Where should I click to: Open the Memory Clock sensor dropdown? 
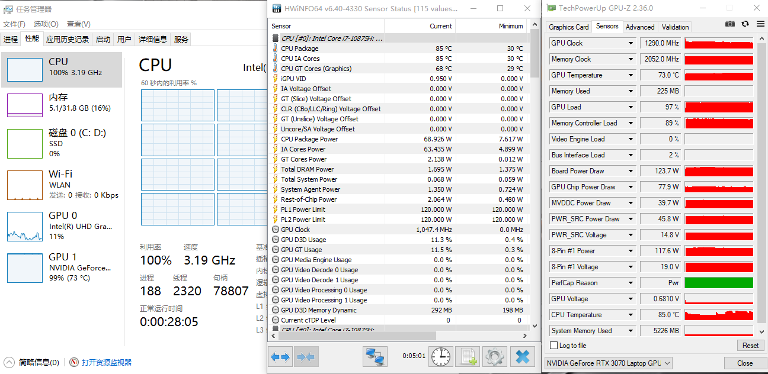tap(631, 59)
